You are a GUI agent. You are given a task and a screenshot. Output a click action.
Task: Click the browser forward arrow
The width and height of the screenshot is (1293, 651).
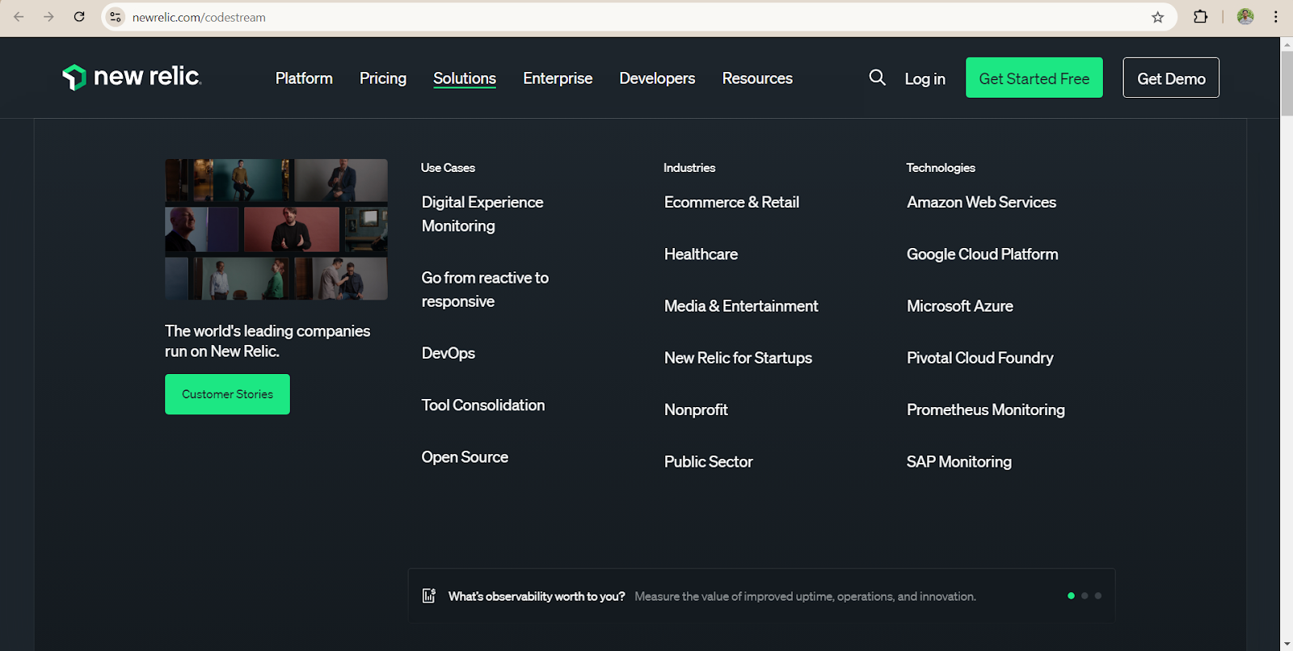pyautogui.click(x=48, y=17)
